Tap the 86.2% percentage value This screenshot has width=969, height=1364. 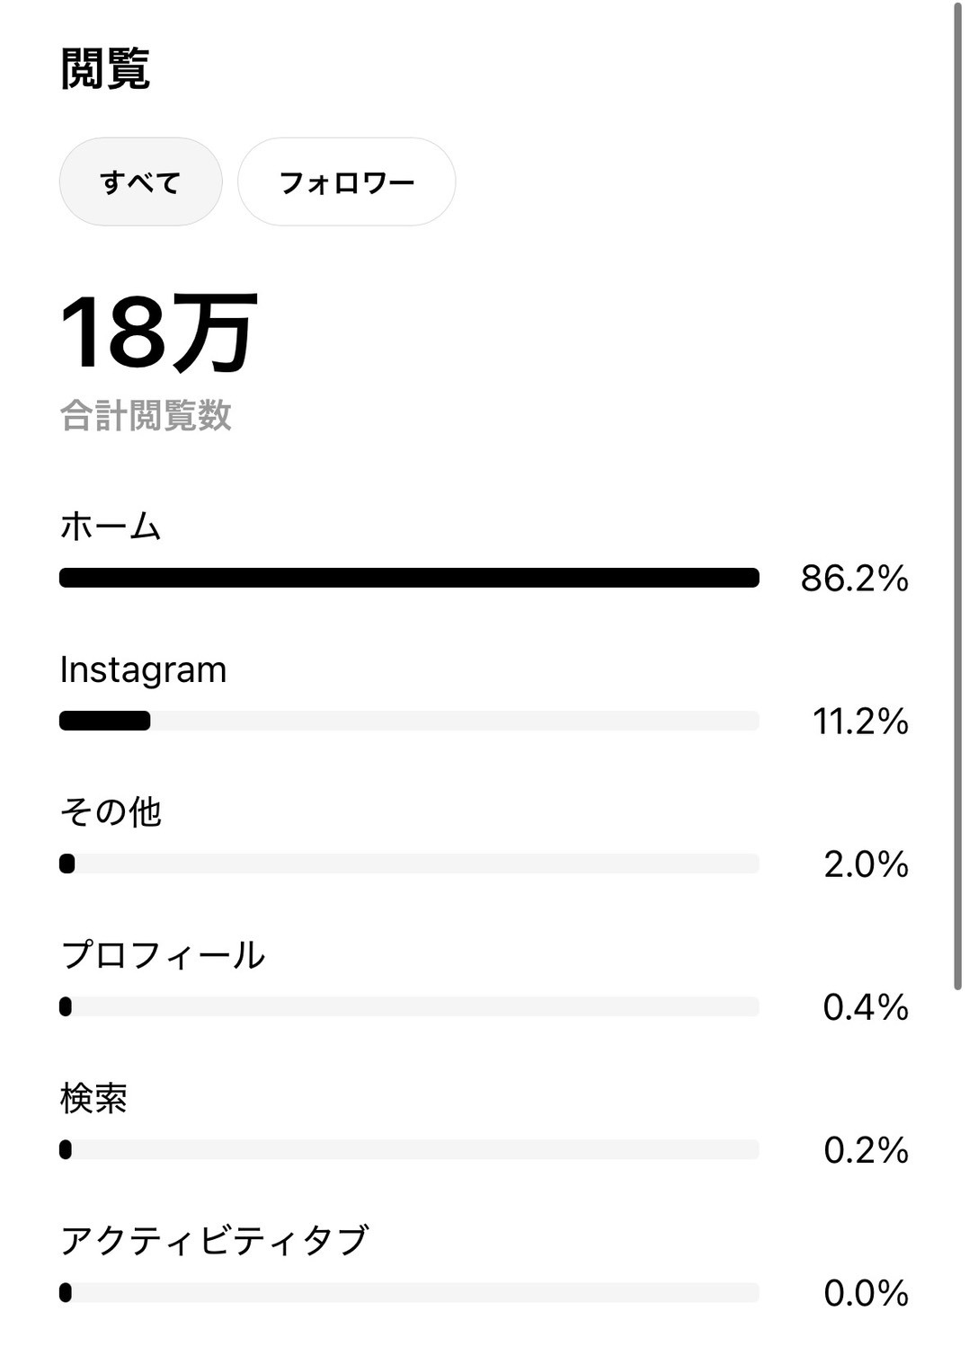coord(854,579)
